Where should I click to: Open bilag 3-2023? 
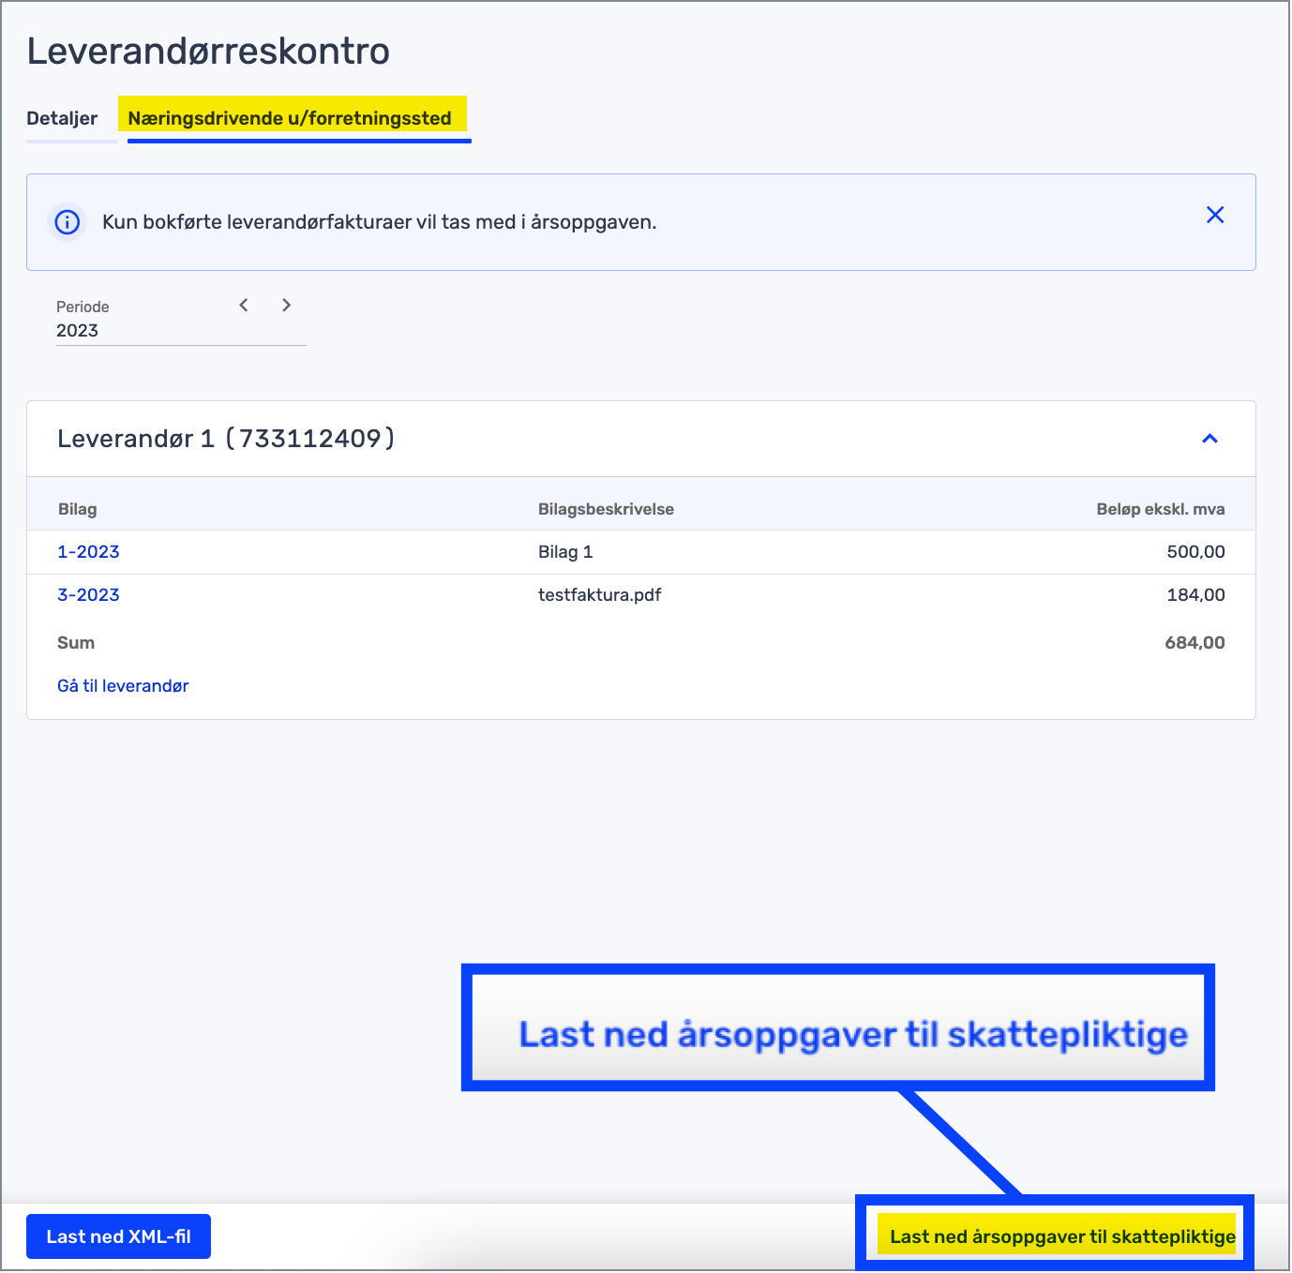[89, 594]
